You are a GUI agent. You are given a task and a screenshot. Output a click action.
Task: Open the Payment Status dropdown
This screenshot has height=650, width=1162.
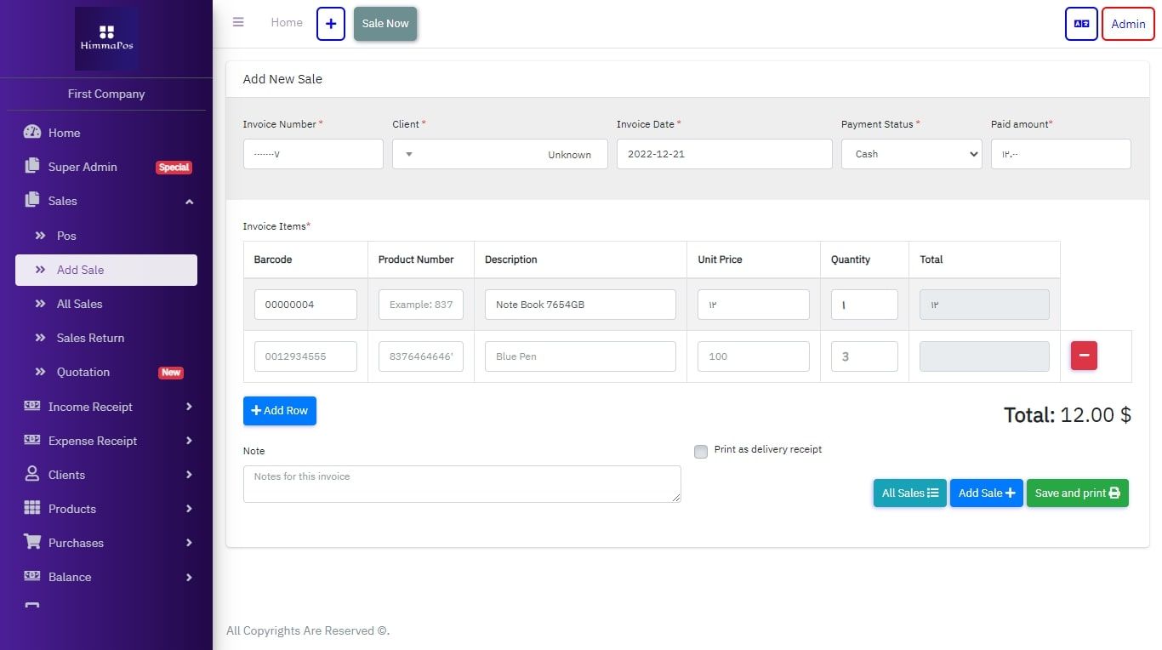pyautogui.click(x=911, y=154)
